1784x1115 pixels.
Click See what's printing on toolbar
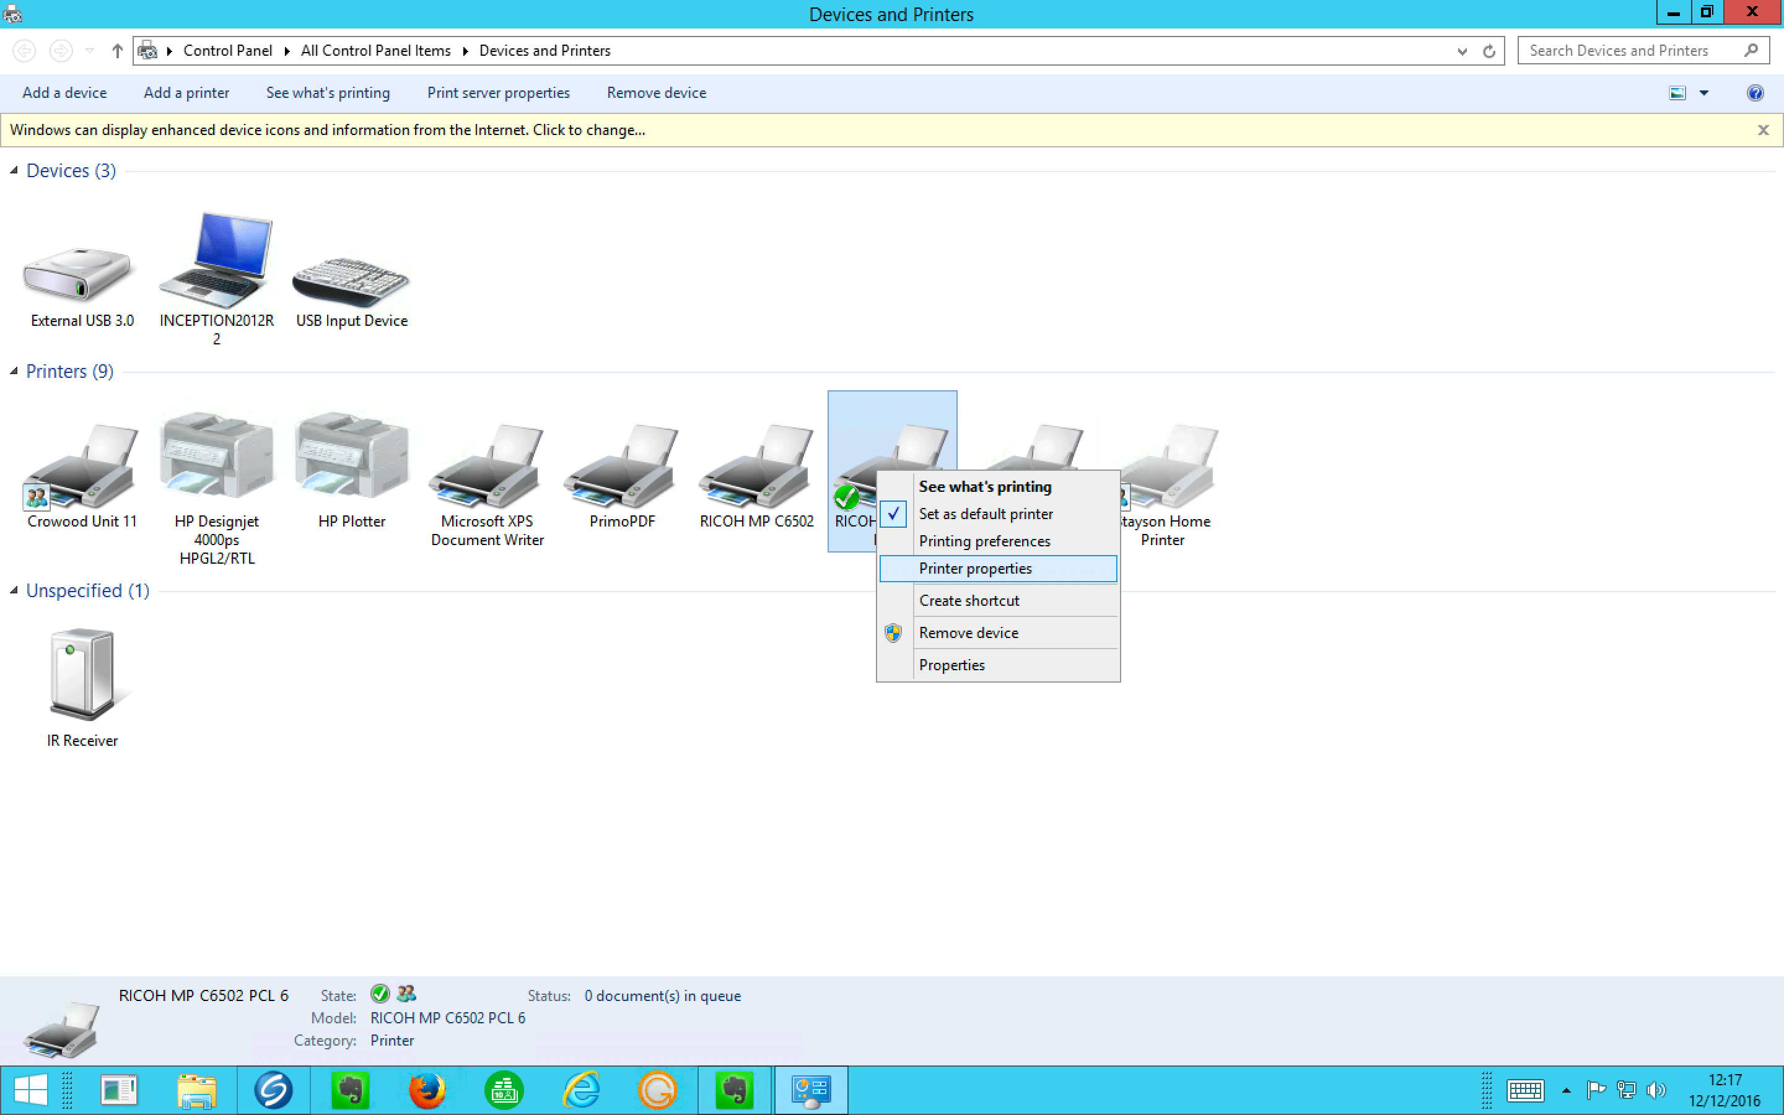pyautogui.click(x=328, y=93)
